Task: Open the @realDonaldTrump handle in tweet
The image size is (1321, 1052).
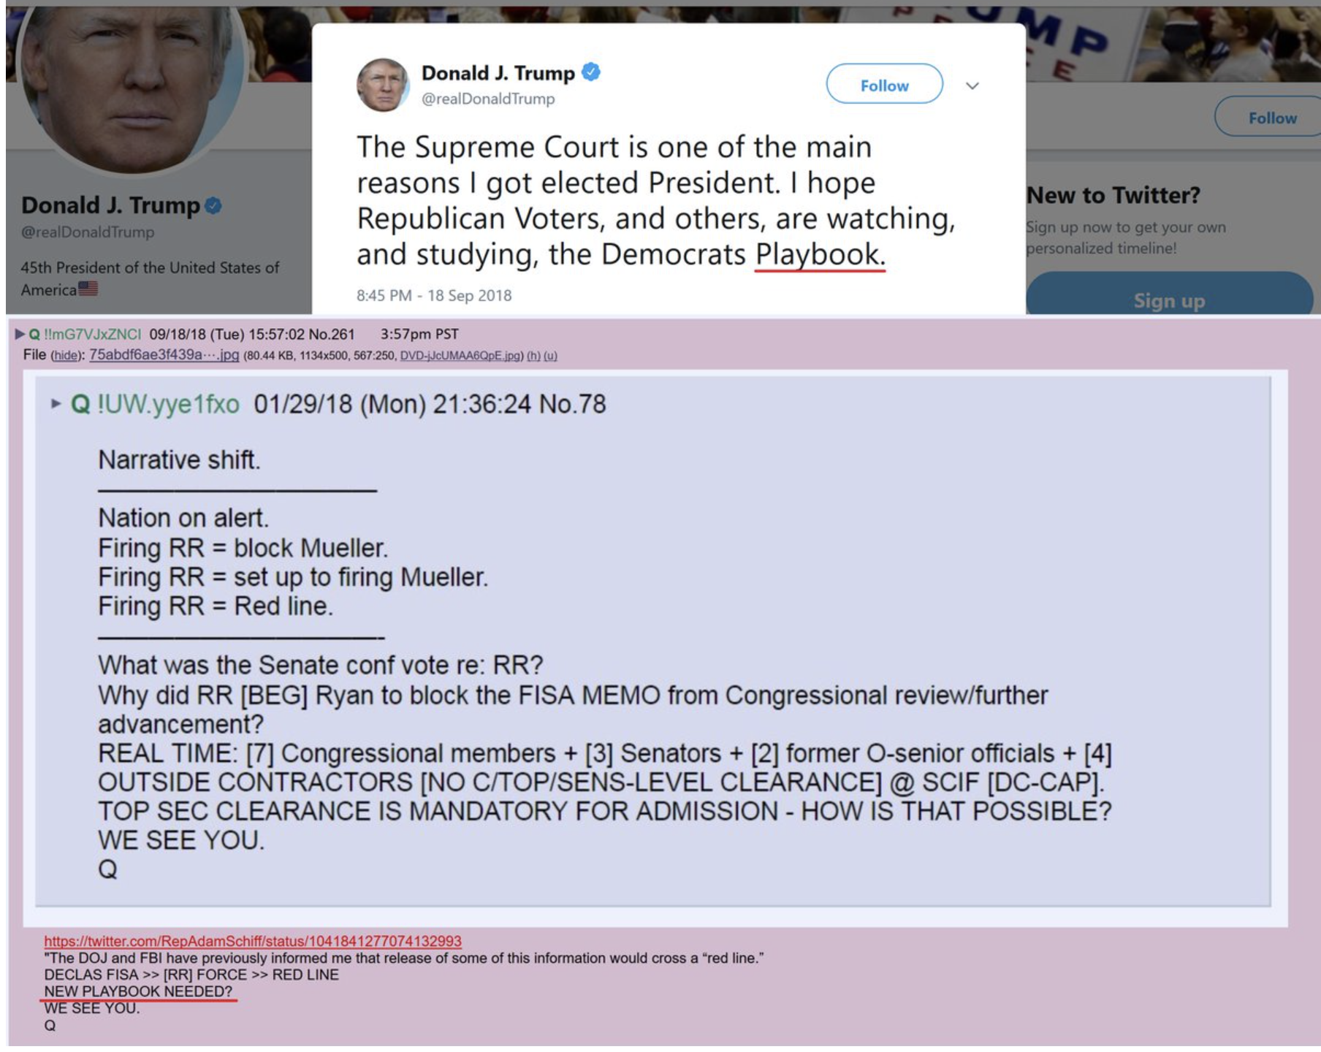Action: (x=488, y=99)
